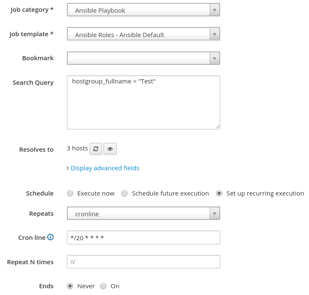
Task: Click the Repeats dropdown arrow
Action: point(215,214)
